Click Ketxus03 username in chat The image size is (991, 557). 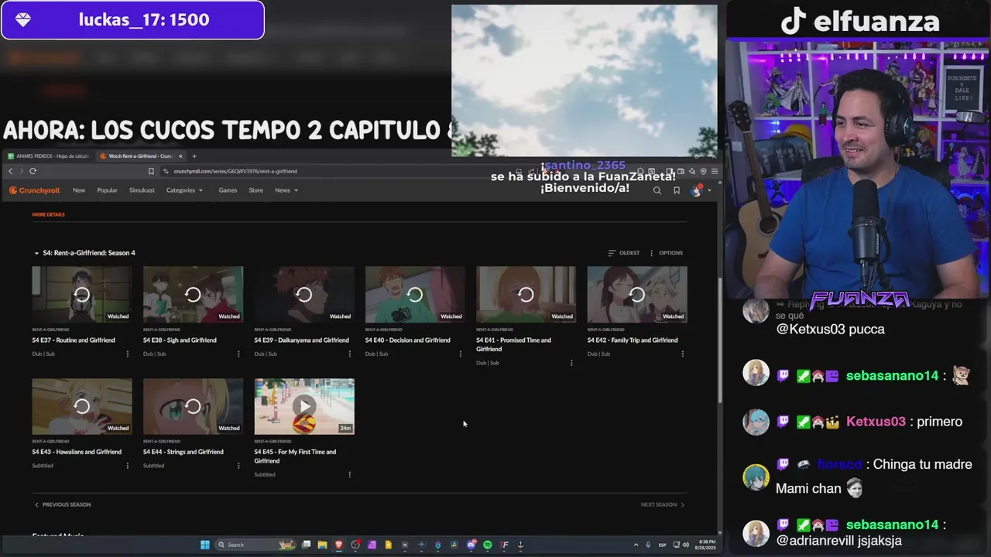876,422
